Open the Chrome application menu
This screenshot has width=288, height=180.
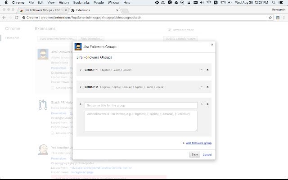point(18,2)
